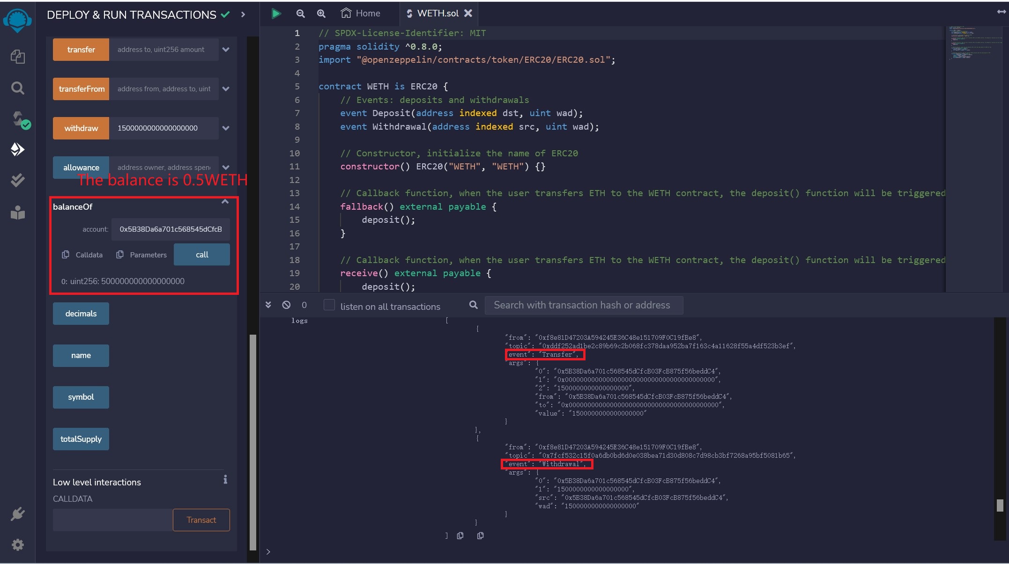This screenshot has height=564, width=1009.
Task: Copy Parameters icon in balanceOf
Action: 120,254
